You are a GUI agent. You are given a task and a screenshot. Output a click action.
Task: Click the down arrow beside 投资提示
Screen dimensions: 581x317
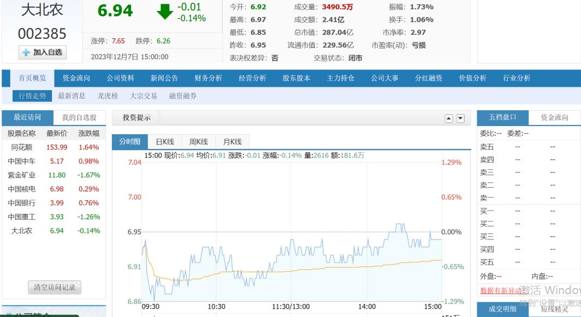tap(460, 118)
